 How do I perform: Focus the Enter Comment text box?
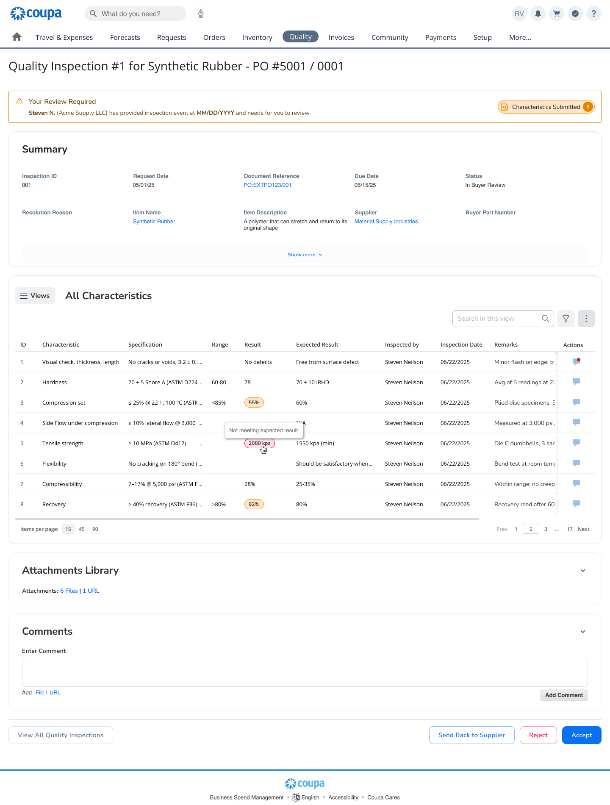(305, 672)
